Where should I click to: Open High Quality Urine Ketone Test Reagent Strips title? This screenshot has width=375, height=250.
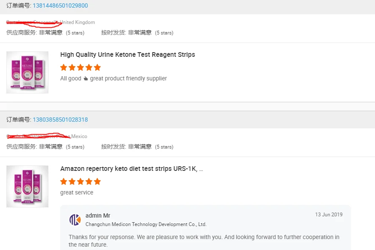(x=128, y=55)
